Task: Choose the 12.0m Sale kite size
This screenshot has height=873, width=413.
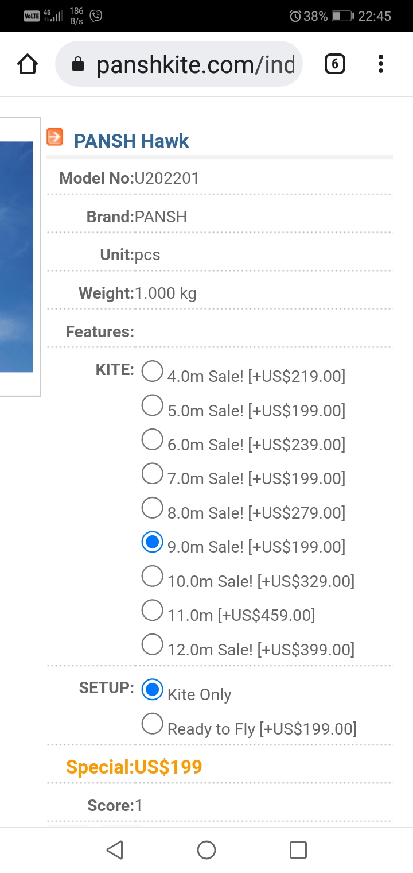Action: (x=152, y=644)
